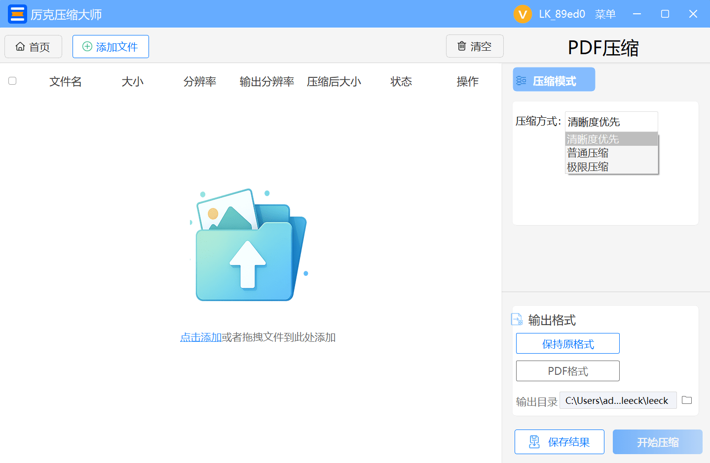Click 清空 to clear the list
Screen dimensions: 710x463
(475, 46)
